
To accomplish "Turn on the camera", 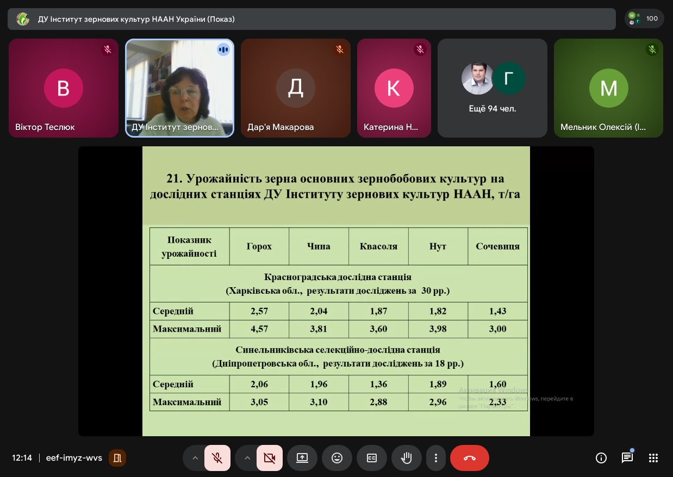I will [x=269, y=458].
